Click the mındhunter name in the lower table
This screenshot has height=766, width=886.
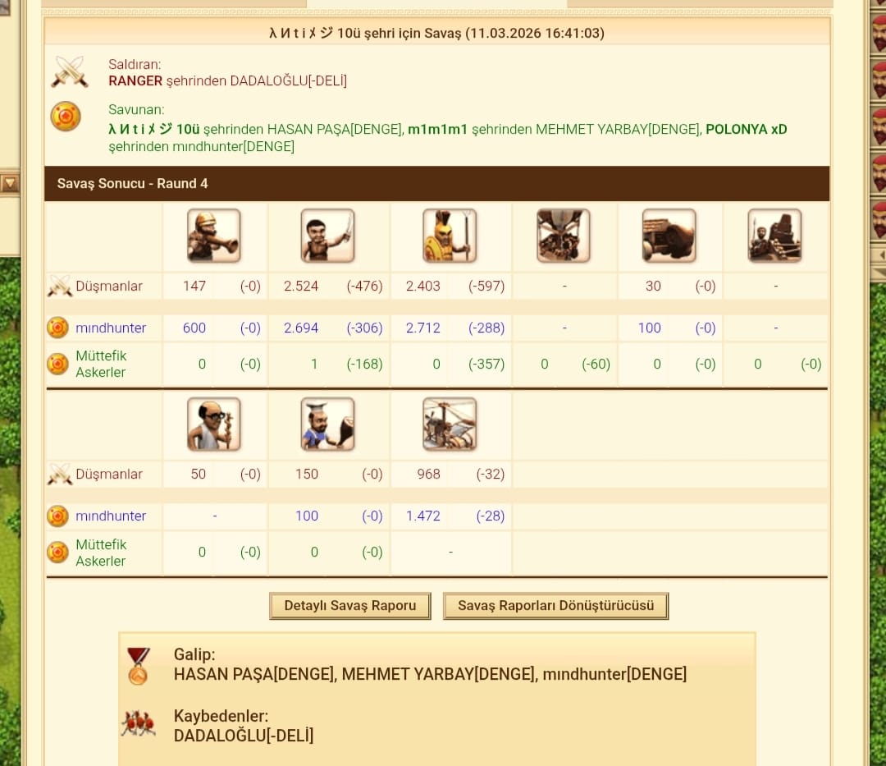pos(111,516)
